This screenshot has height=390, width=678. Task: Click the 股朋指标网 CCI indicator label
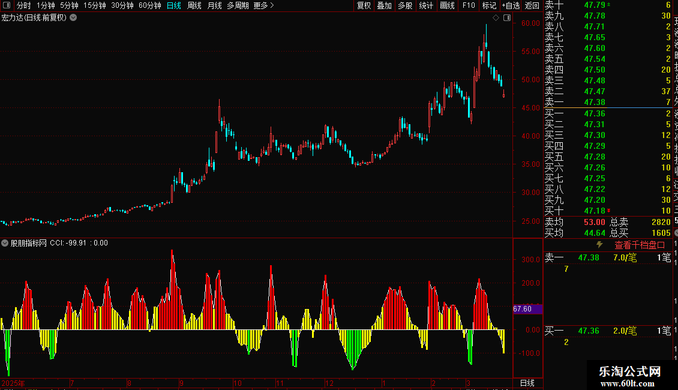click(x=29, y=243)
